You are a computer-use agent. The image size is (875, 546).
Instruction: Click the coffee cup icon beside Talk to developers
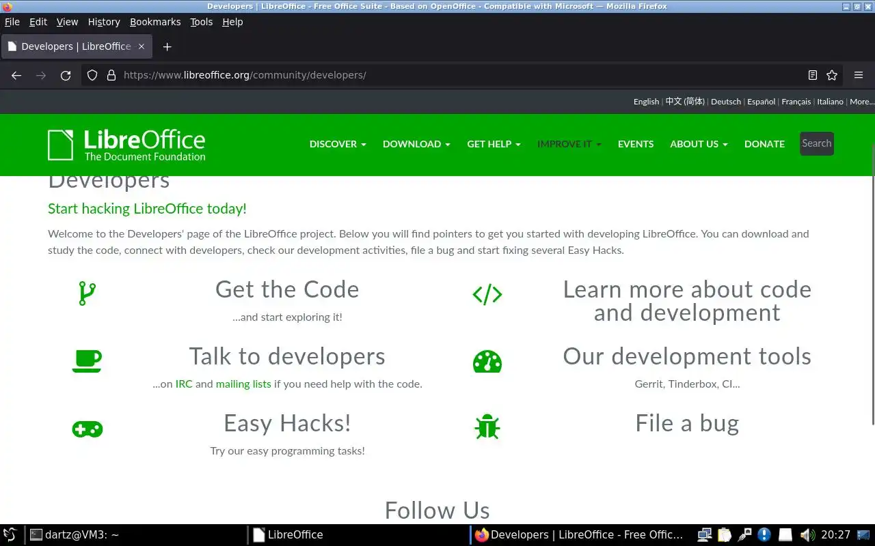coord(87,361)
